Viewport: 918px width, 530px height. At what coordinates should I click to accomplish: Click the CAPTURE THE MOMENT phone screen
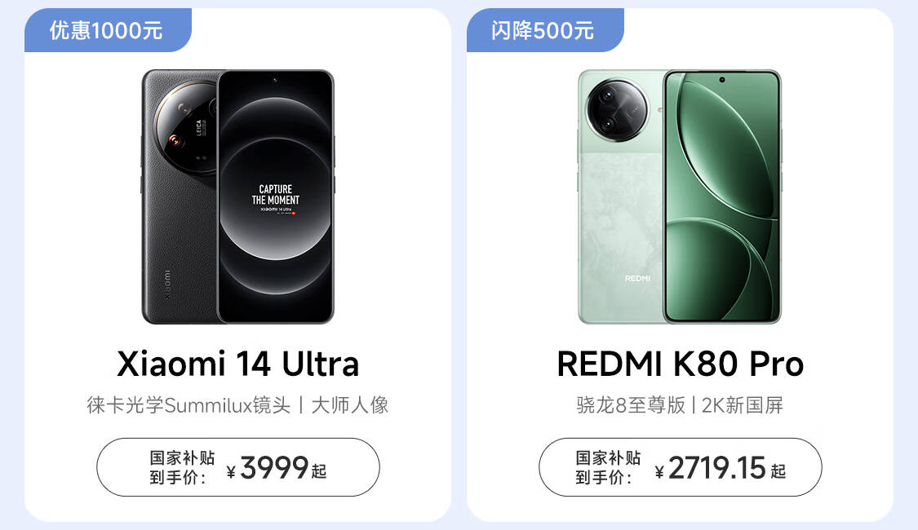point(275,197)
